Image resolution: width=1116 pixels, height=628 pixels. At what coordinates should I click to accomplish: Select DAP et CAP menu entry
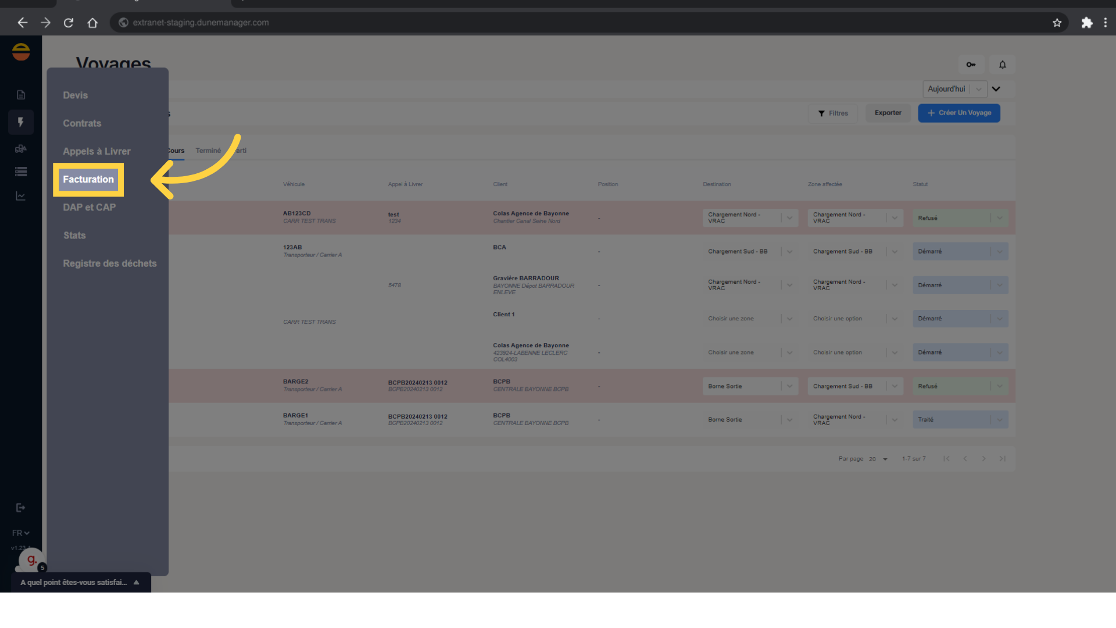pos(90,207)
